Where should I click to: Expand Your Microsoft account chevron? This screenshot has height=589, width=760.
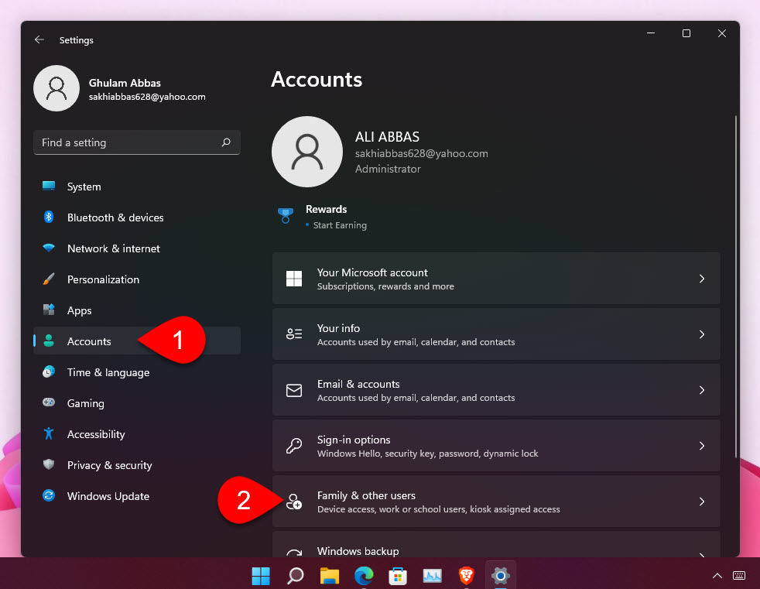coord(702,279)
